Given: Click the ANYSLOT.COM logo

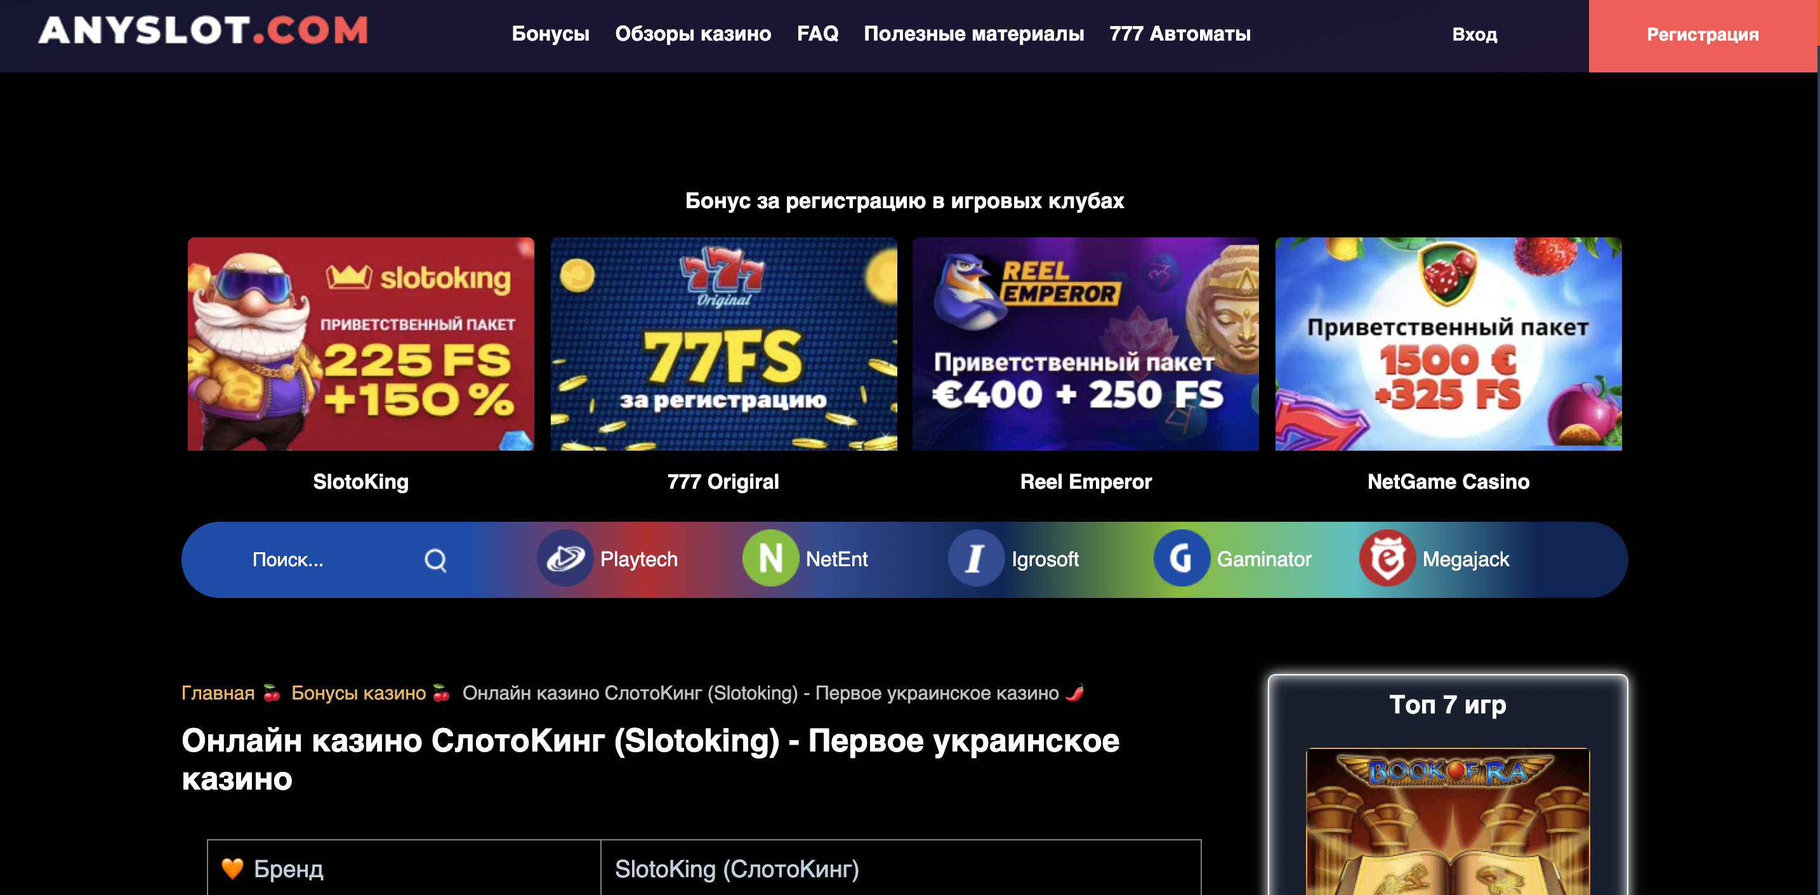Looking at the screenshot, I should tap(204, 30).
